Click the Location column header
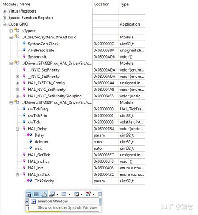Image resolution: width=198 pixels, height=215 pixels. [102, 4]
